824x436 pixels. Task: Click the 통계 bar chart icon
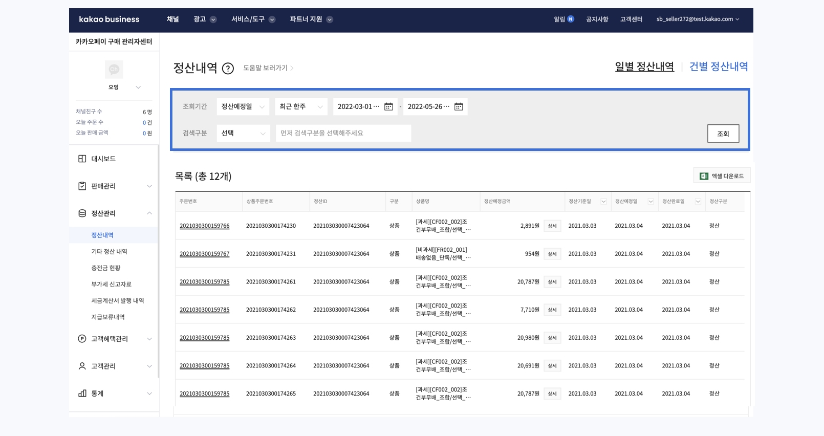point(82,393)
